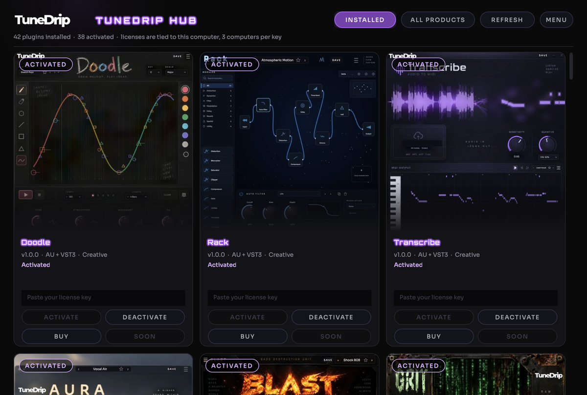Pick the diagonal line tool in Doodle
The width and height of the screenshot is (587, 395).
(21, 125)
